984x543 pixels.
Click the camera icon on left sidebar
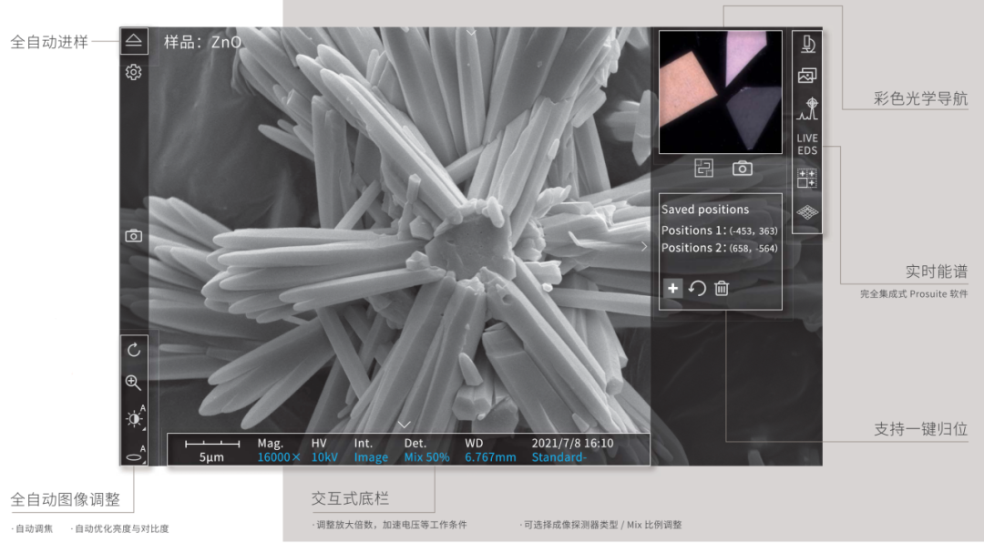(x=134, y=236)
